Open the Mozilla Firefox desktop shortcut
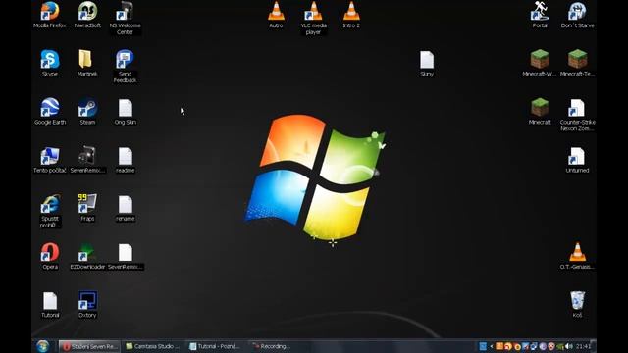Image resolution: width=628 pixels, height=353 pixels. coord(50,15)
